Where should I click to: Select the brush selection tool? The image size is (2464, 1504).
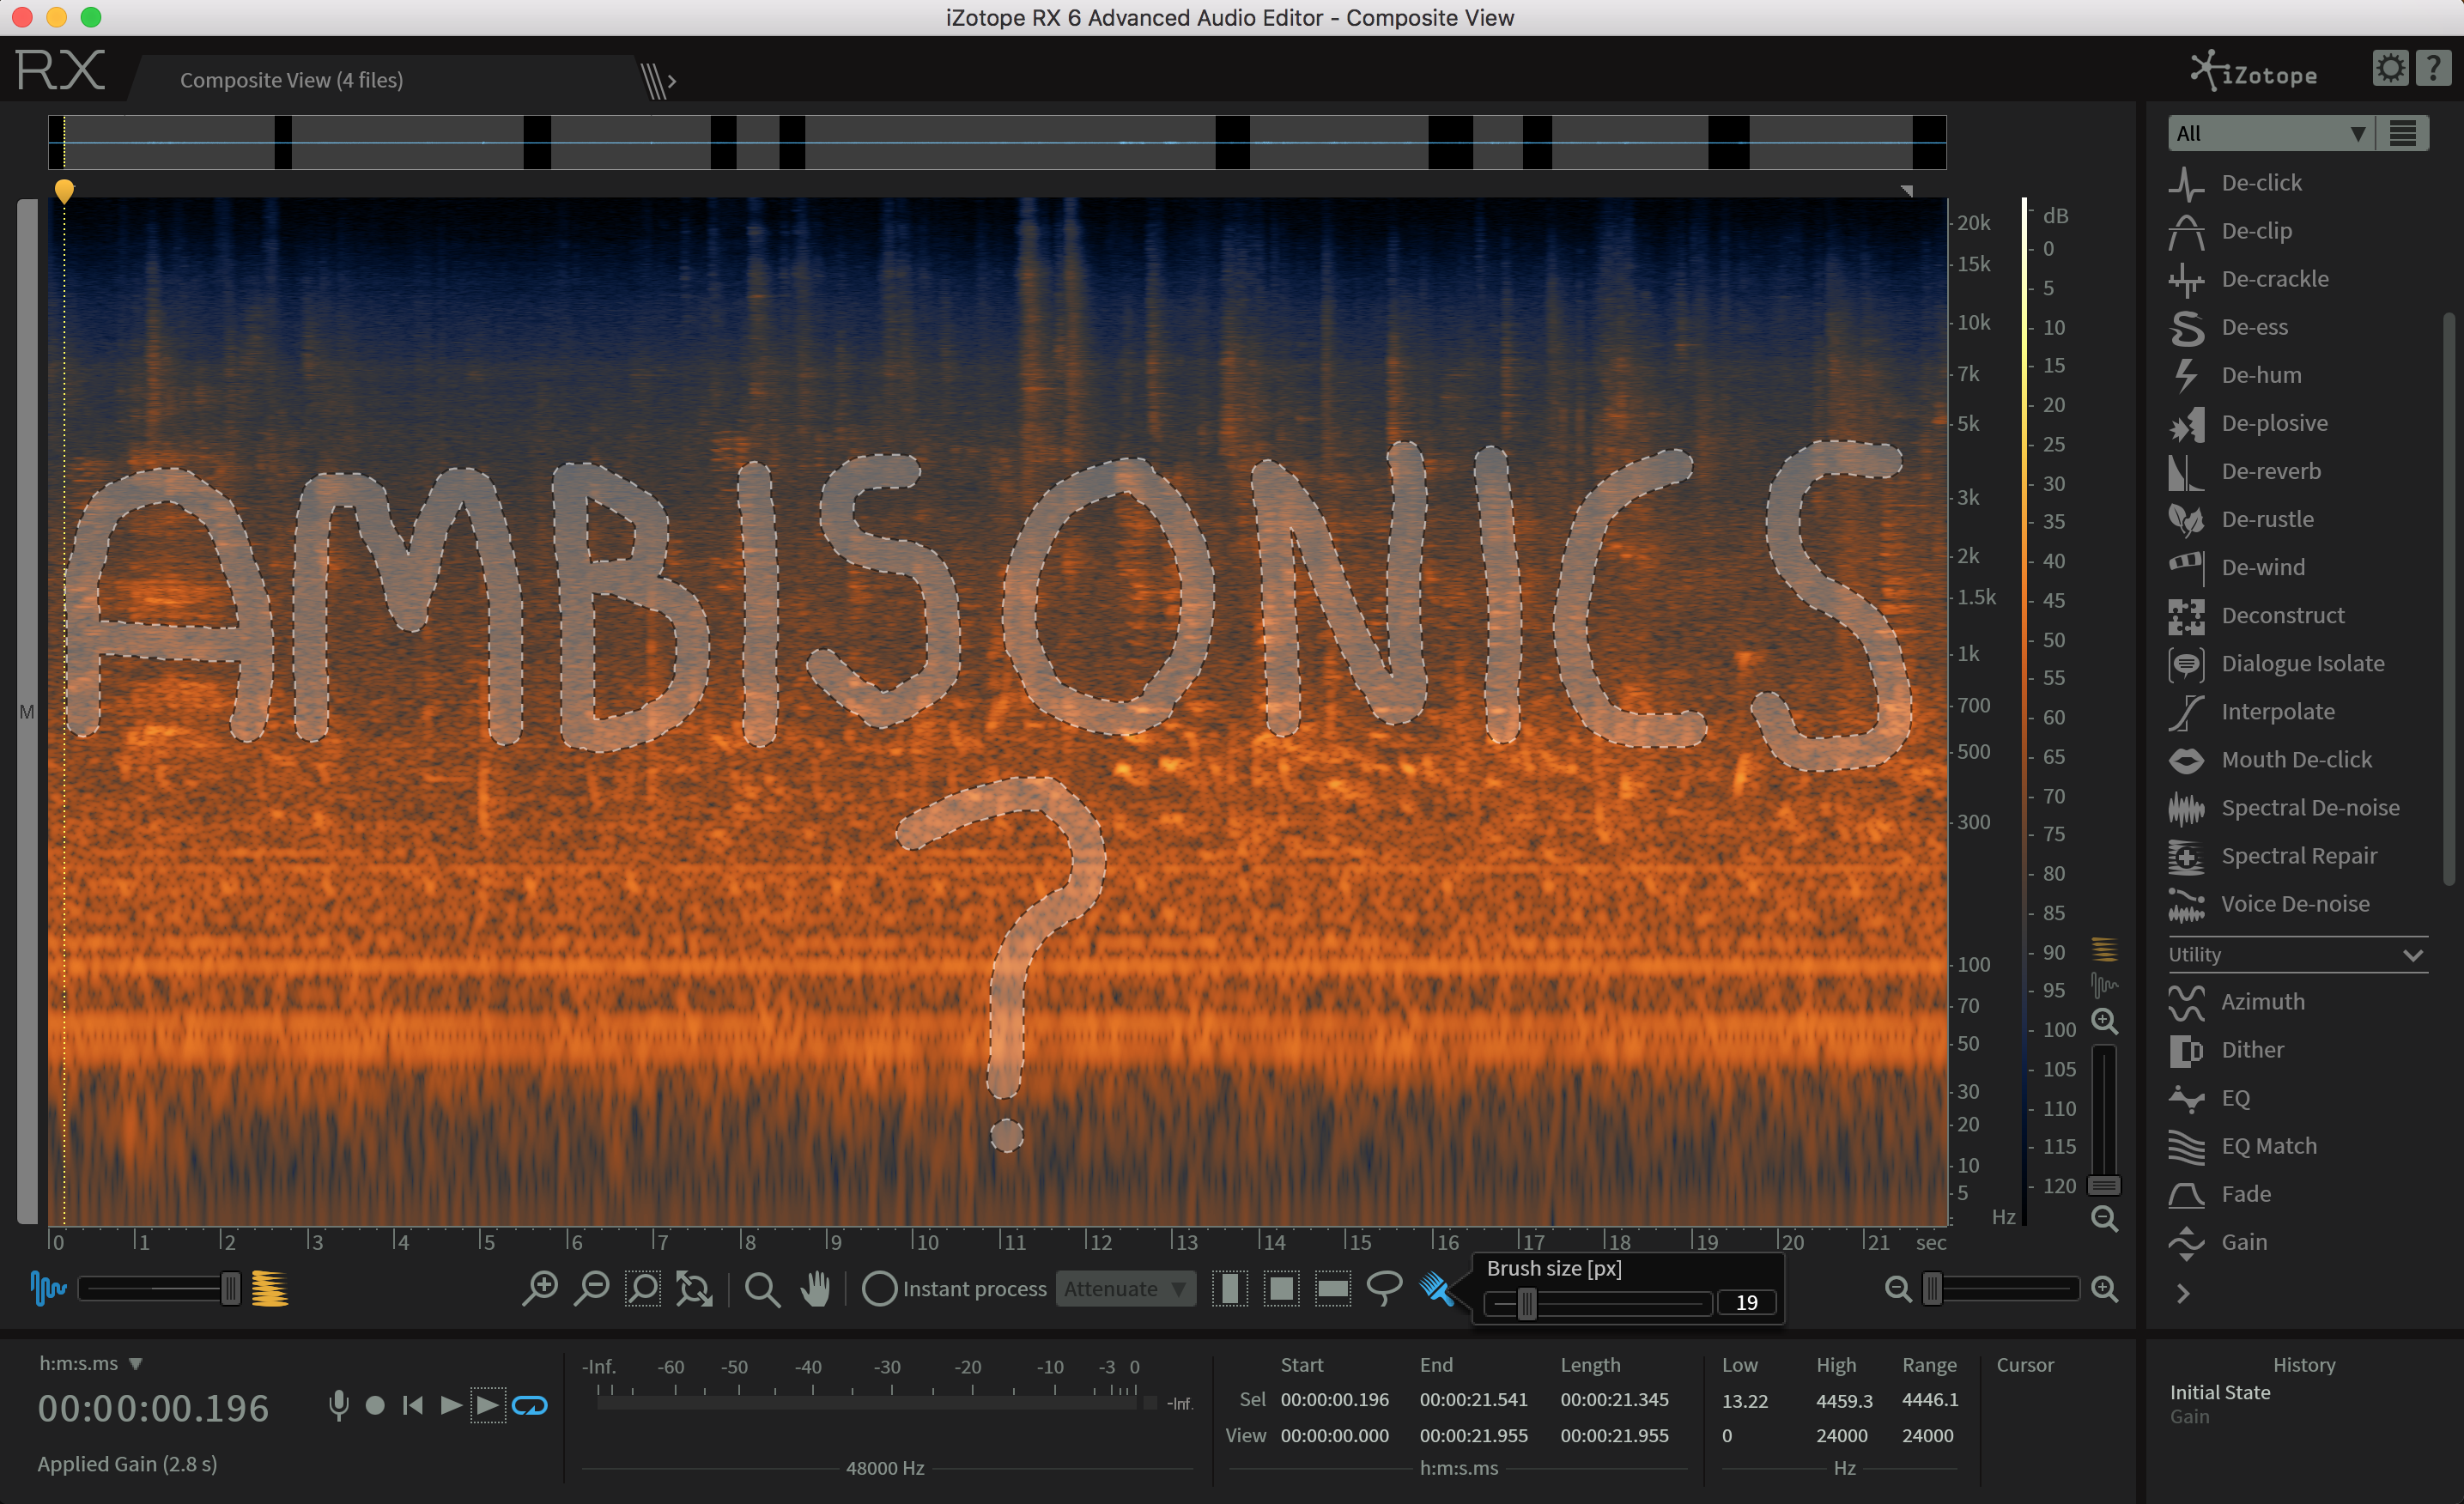[x=1436, y=1289]
